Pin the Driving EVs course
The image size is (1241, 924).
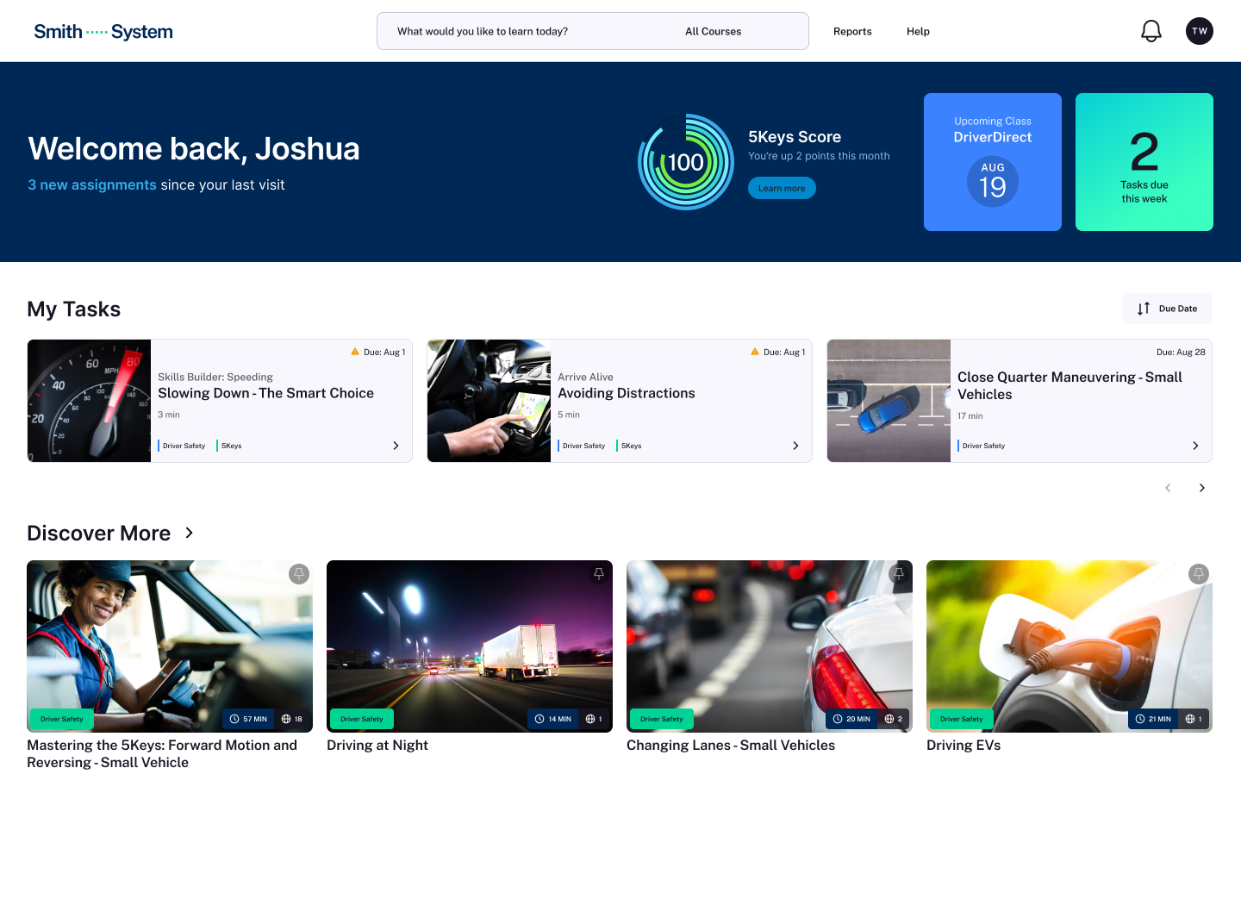[1198, 573]
